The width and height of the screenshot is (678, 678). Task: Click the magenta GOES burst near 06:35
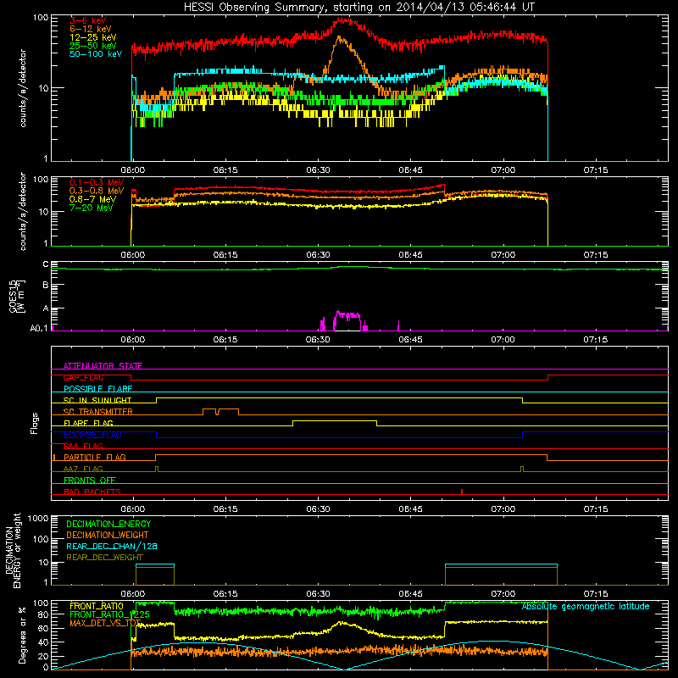[347, 320]
